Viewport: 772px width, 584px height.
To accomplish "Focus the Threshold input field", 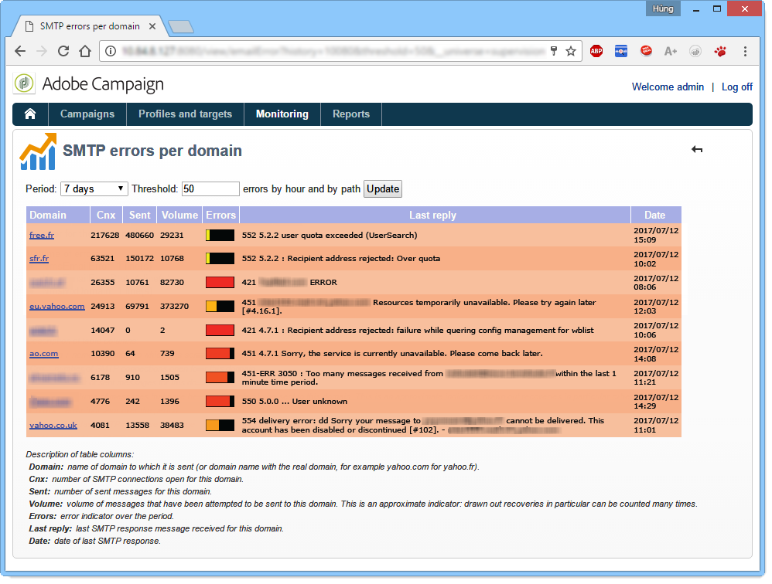I will [x=210, y=188].
